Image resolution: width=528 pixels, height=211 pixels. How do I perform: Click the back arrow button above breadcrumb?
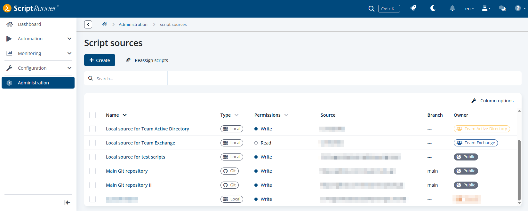[x=88, y=24]
